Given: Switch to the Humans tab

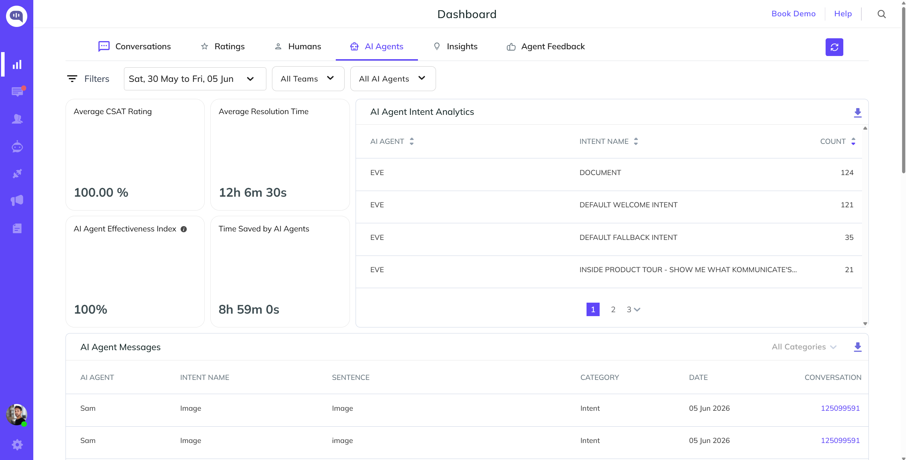Looking at the screenshot, I should tap(298, 46).
